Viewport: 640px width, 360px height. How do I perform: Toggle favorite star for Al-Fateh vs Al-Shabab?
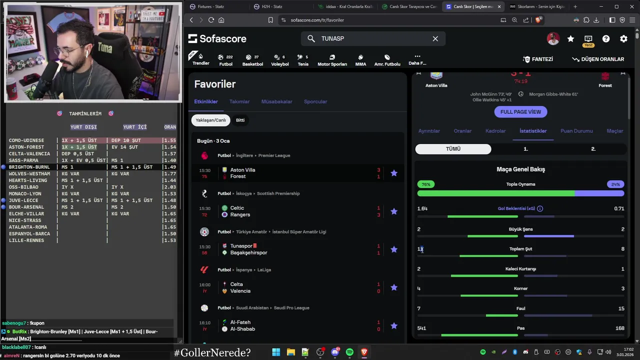(394, 325)
